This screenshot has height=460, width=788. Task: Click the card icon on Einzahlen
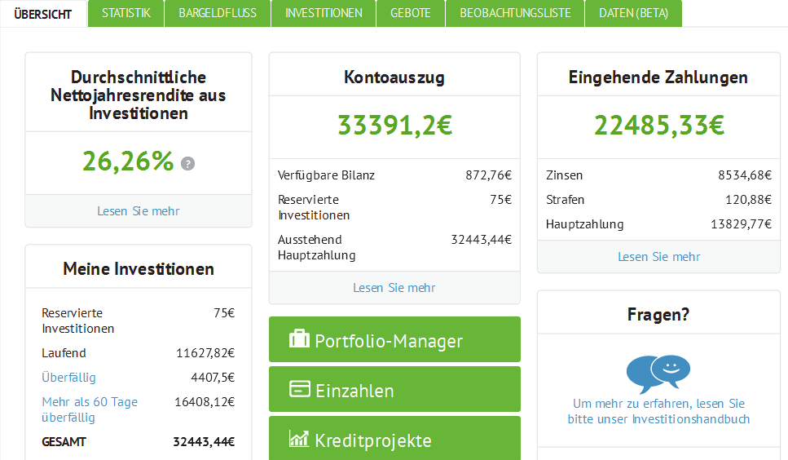(300, 388)
